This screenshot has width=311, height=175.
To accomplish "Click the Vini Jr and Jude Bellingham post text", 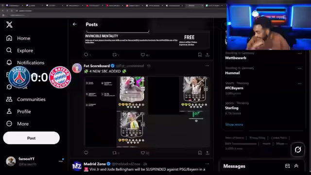I will click(x=145, y=170).
